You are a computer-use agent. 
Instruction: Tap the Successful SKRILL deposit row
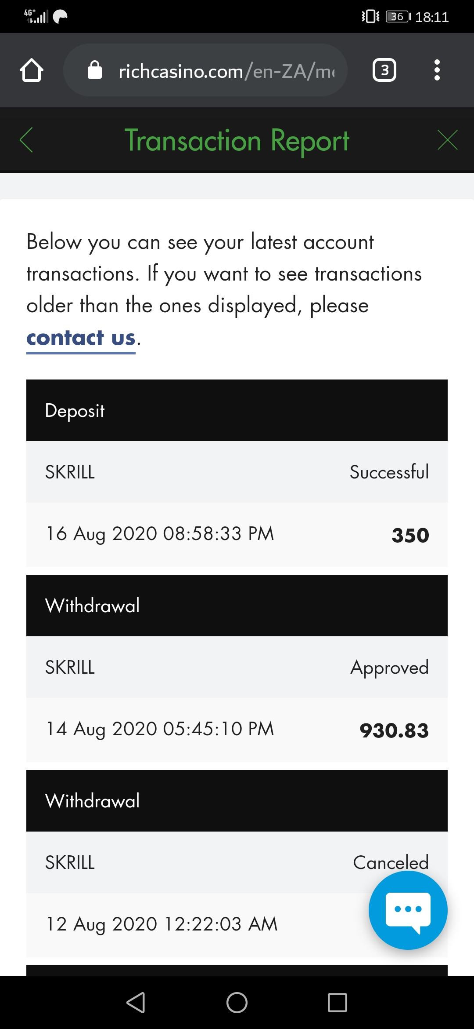tap(237, 472)
